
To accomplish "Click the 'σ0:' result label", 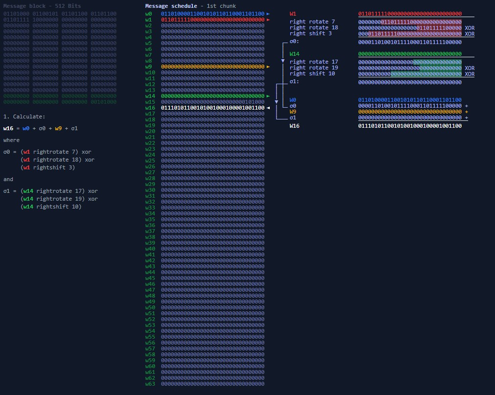I will [294, 41].
